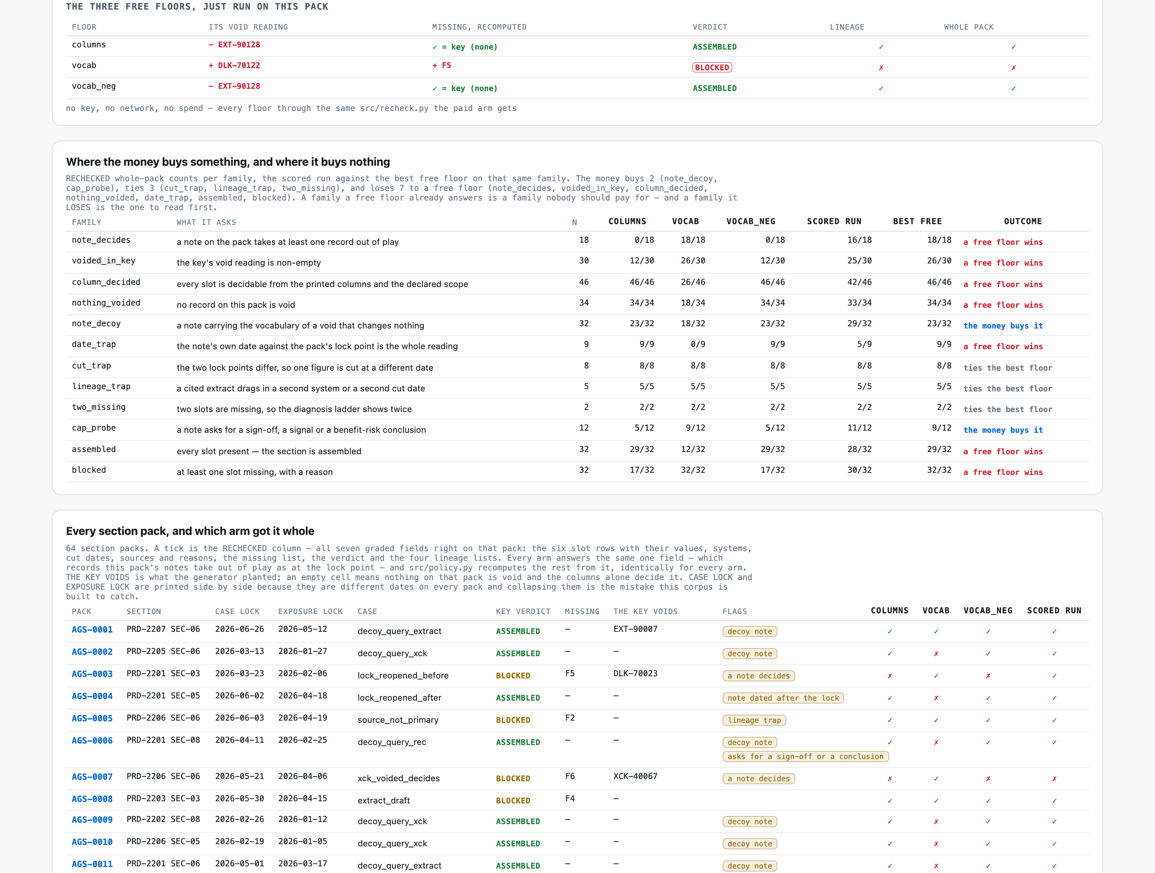This screenshot has width=1155, height=873.
Task: Click 'note dated after the lock' flag
Action: click(x=783, y=698)
